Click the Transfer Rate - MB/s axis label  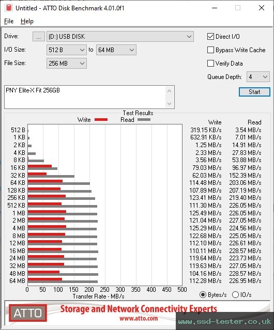pyautogui.click(x=98, y=296)
